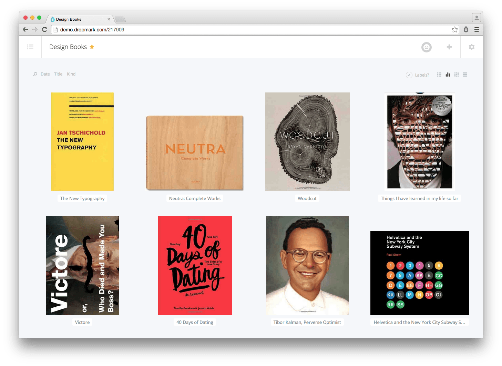Switch to grid view icon

(x=439, y=75)
